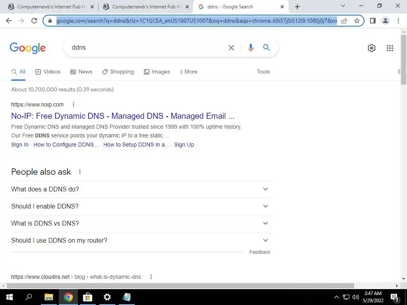
Task: Open the Google apps grid
Action: point(390,48)
